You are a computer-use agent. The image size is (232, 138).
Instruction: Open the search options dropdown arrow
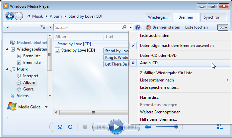130,27
